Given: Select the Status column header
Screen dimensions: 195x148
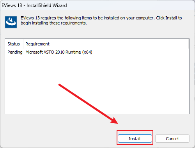Looking at the screenshot, I should click(14, 44).
